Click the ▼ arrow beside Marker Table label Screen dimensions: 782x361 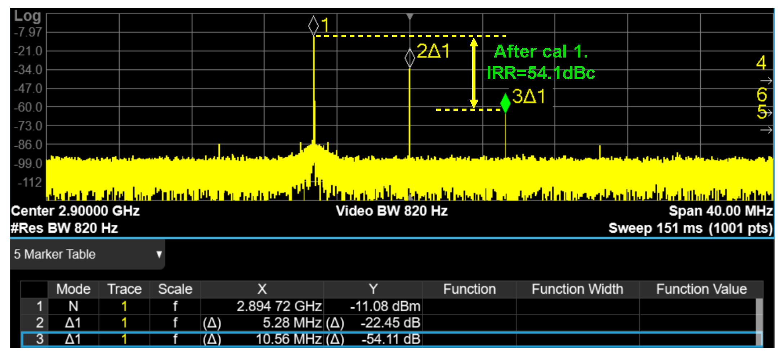(160, 254)
